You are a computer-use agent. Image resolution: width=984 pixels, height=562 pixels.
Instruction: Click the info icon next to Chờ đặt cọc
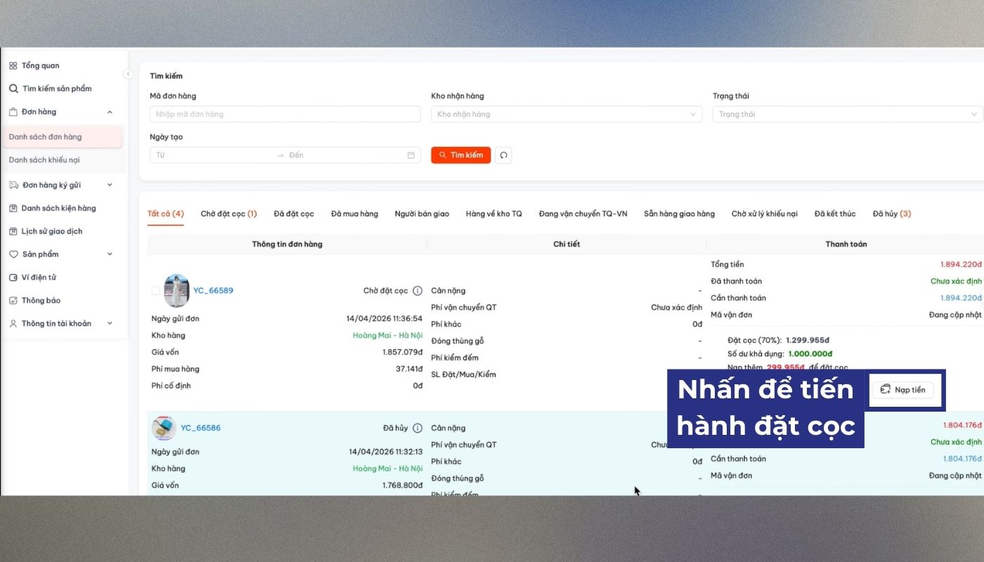417,290
